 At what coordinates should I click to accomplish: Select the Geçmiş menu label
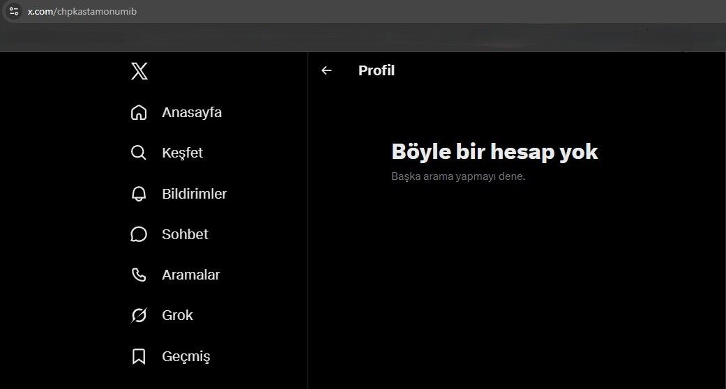(x=186, y=357)
